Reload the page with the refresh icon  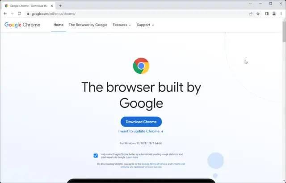19,14
